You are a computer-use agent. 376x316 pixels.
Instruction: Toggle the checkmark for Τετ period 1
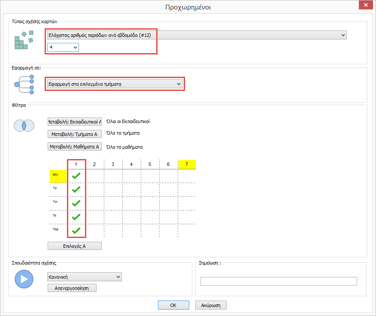76,203
